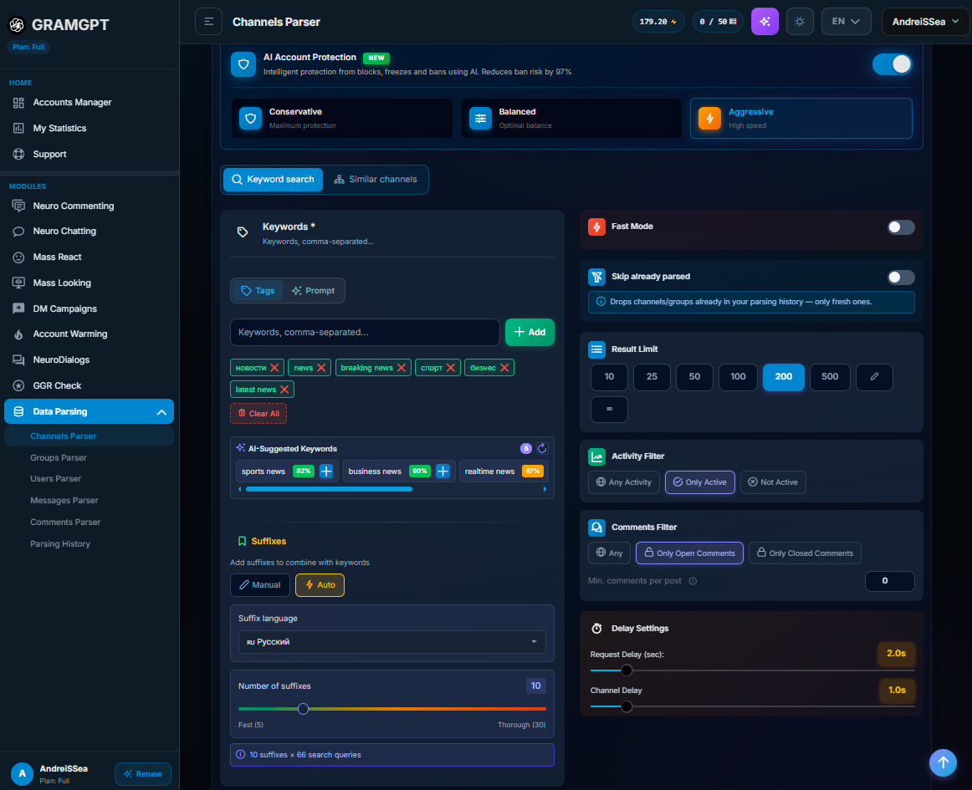The image size is (972, 790).
Task: Select Only Open Comments filter
Action: click(x=689, y=553)
